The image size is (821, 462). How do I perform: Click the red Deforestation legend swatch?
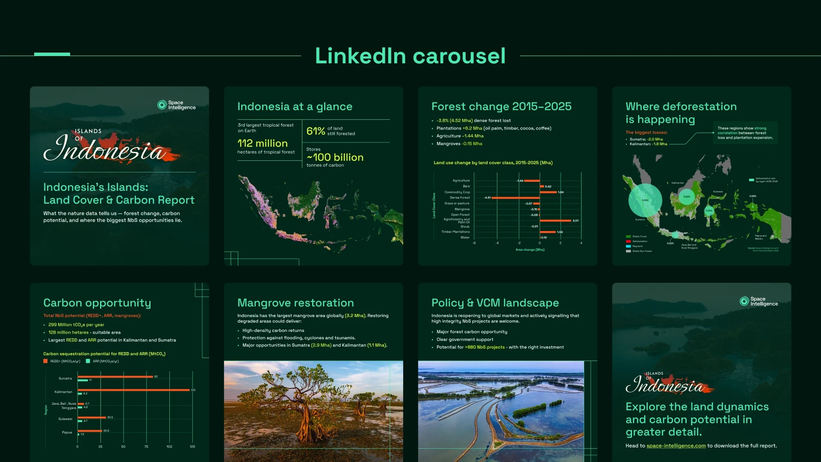tap(628, 241)
